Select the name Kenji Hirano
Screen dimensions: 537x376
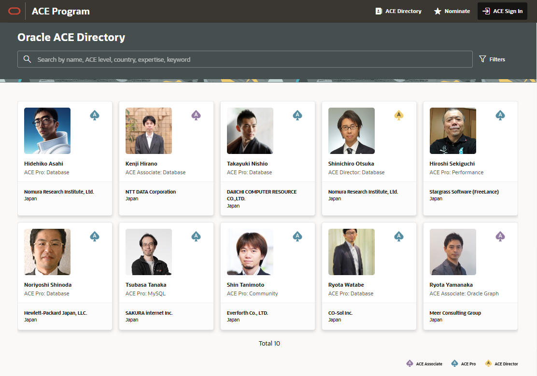[x=141, y=164]
